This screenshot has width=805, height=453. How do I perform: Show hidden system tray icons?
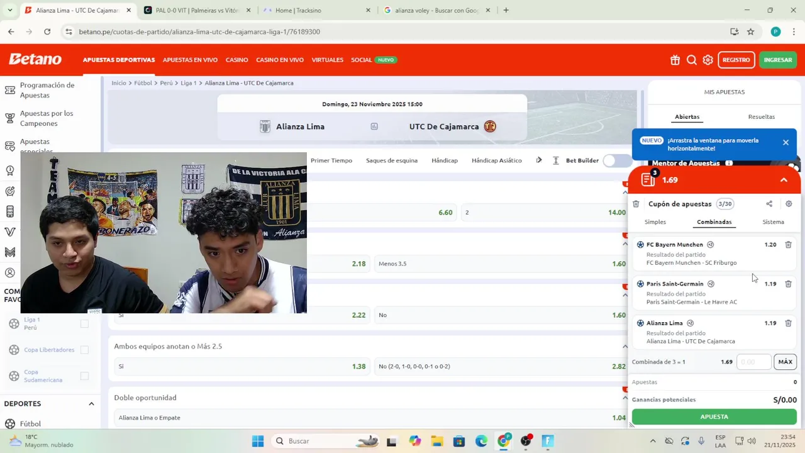tap(652, 441)
